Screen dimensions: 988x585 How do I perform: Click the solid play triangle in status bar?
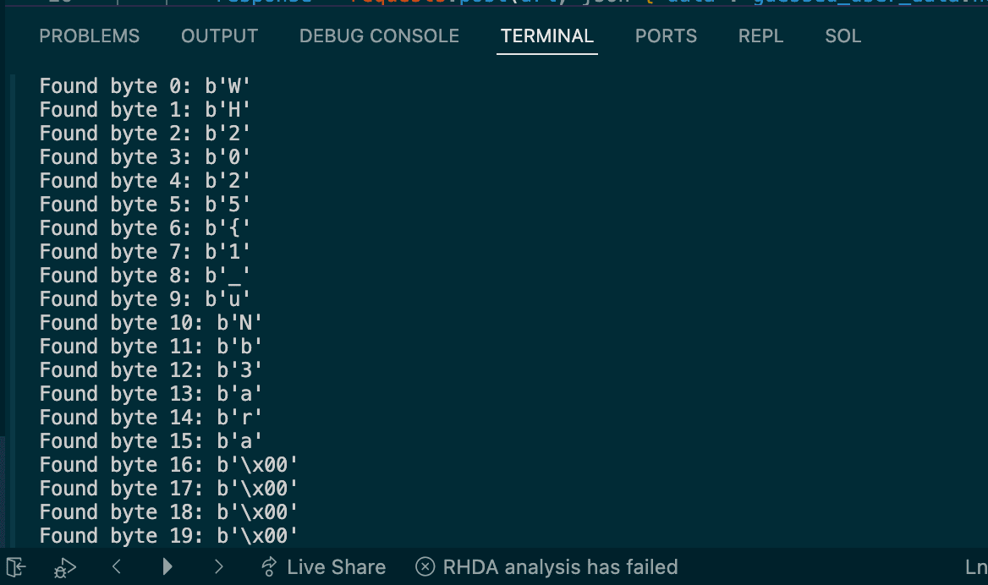coord(167,566)
